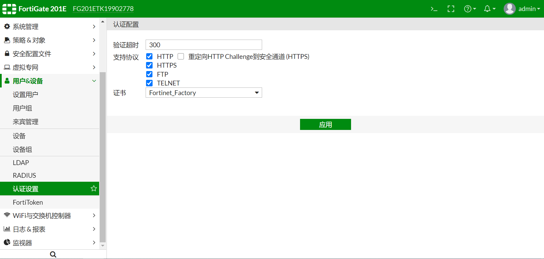Open the help question mark menu
The image size is (544, 259).
pos(469,9)
